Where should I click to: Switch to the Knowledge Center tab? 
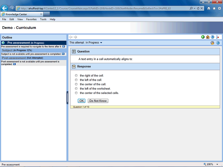point(21,14)
